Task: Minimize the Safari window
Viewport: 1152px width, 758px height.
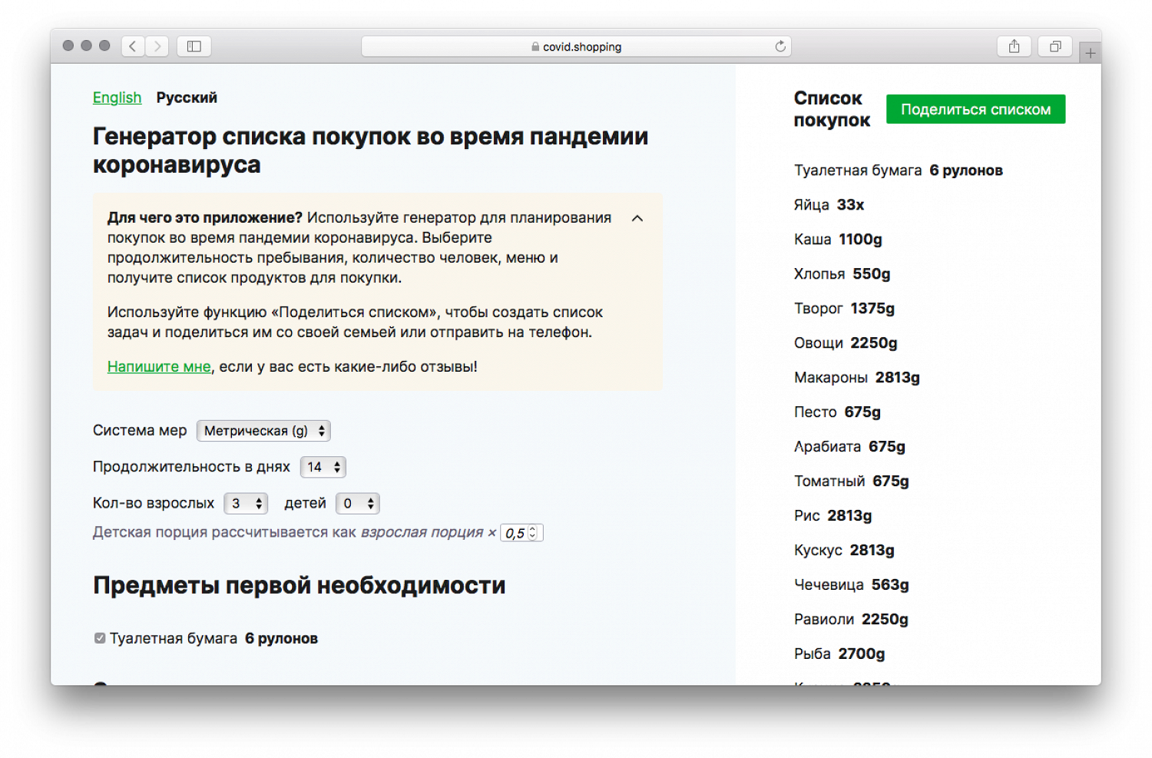Action: point(87,45)
